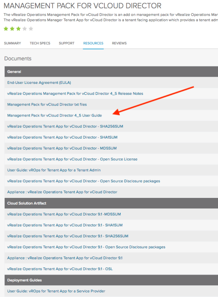
Task: Open the Tech Specs tab
Action: pyautogui.click(x=40, y=43)
